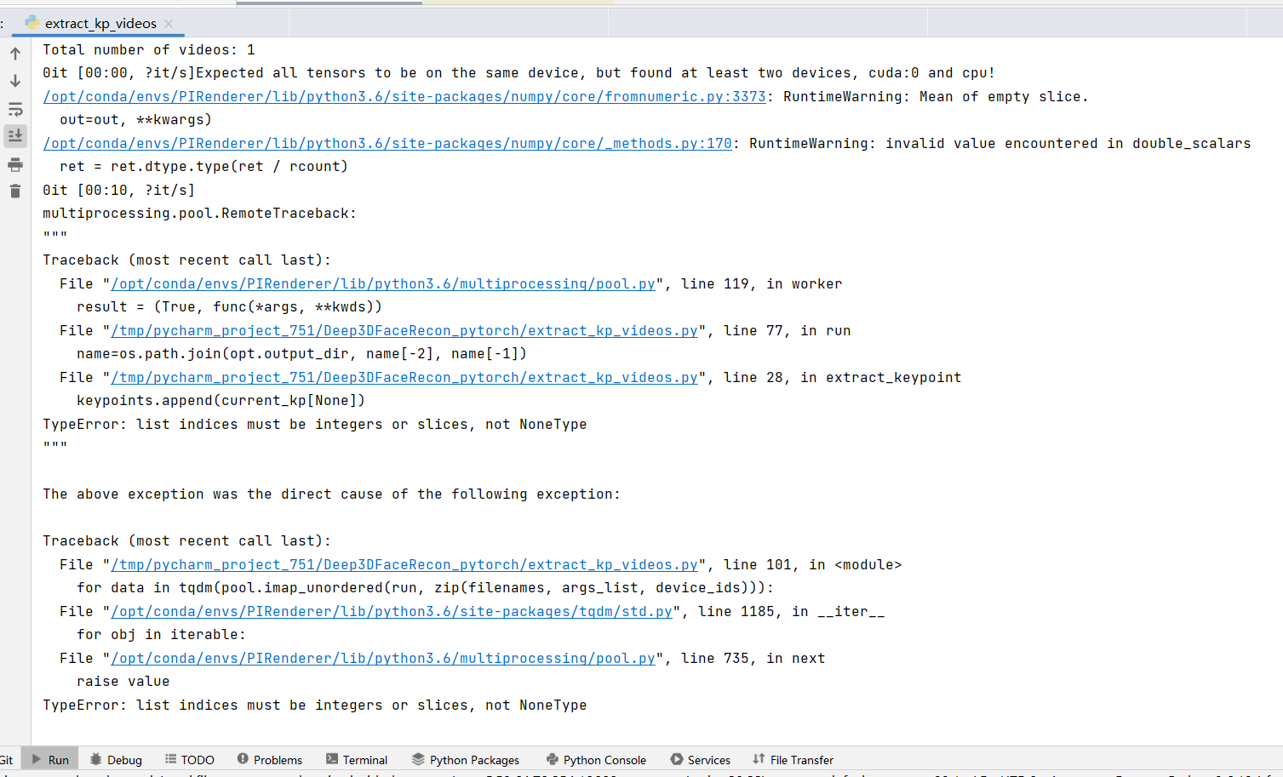Clear all console output with trash icon
The height and width of the screenshot is (777, 1283).
pos(14,190)
